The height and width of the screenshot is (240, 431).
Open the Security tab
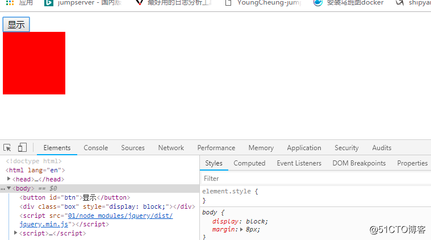pos(346,148)
